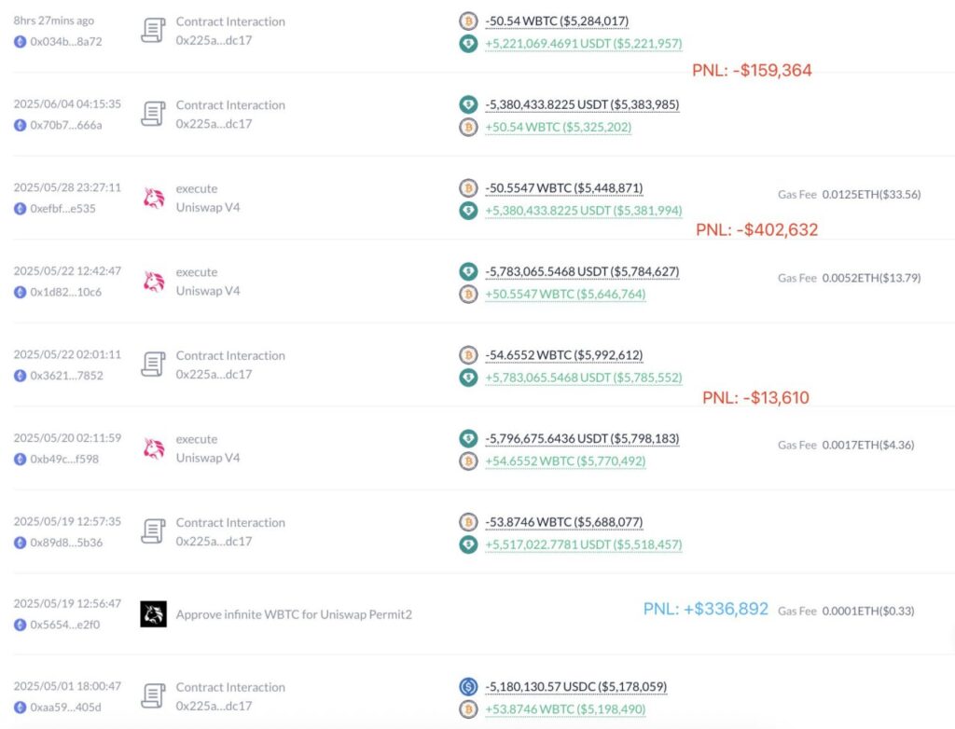Viewport: 955px width, 729px height.
Task: Click the WBTC coin icon beside -50.54 WBTC ($5,284,017)
Action: pyautogui.click(x=468, y=21)
